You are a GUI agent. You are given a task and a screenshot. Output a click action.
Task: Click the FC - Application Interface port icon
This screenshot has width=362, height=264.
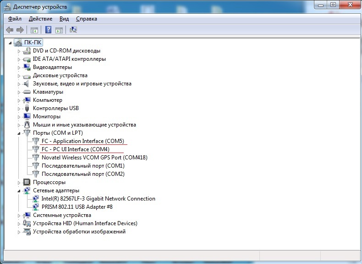coord(36,141)
